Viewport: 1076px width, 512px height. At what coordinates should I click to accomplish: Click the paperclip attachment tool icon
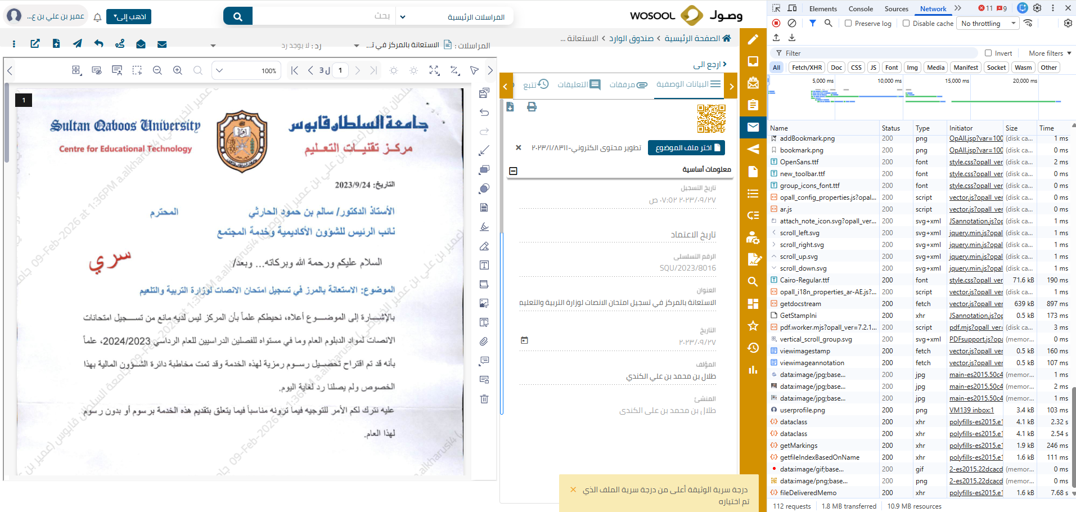pos(484,342)
